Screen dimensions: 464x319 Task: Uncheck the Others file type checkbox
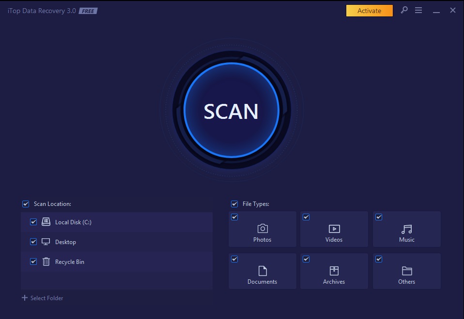(379, 259)
